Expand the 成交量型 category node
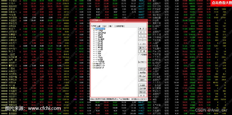 coord(94,39)
